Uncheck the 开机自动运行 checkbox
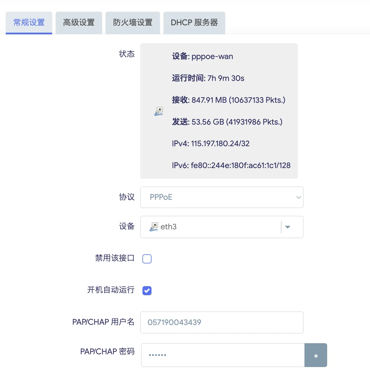This screenshot has height=373, width=370. (x=147, y=291)
